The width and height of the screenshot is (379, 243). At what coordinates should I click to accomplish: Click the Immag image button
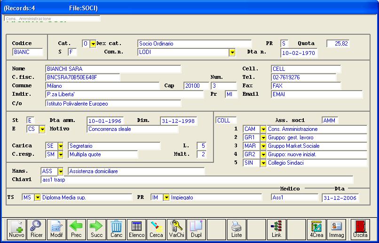click(337, 229)
